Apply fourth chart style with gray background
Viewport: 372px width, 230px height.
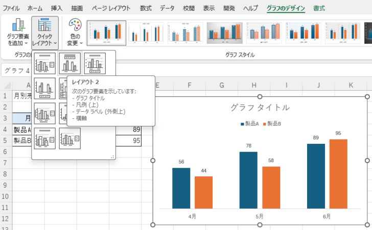225,33
